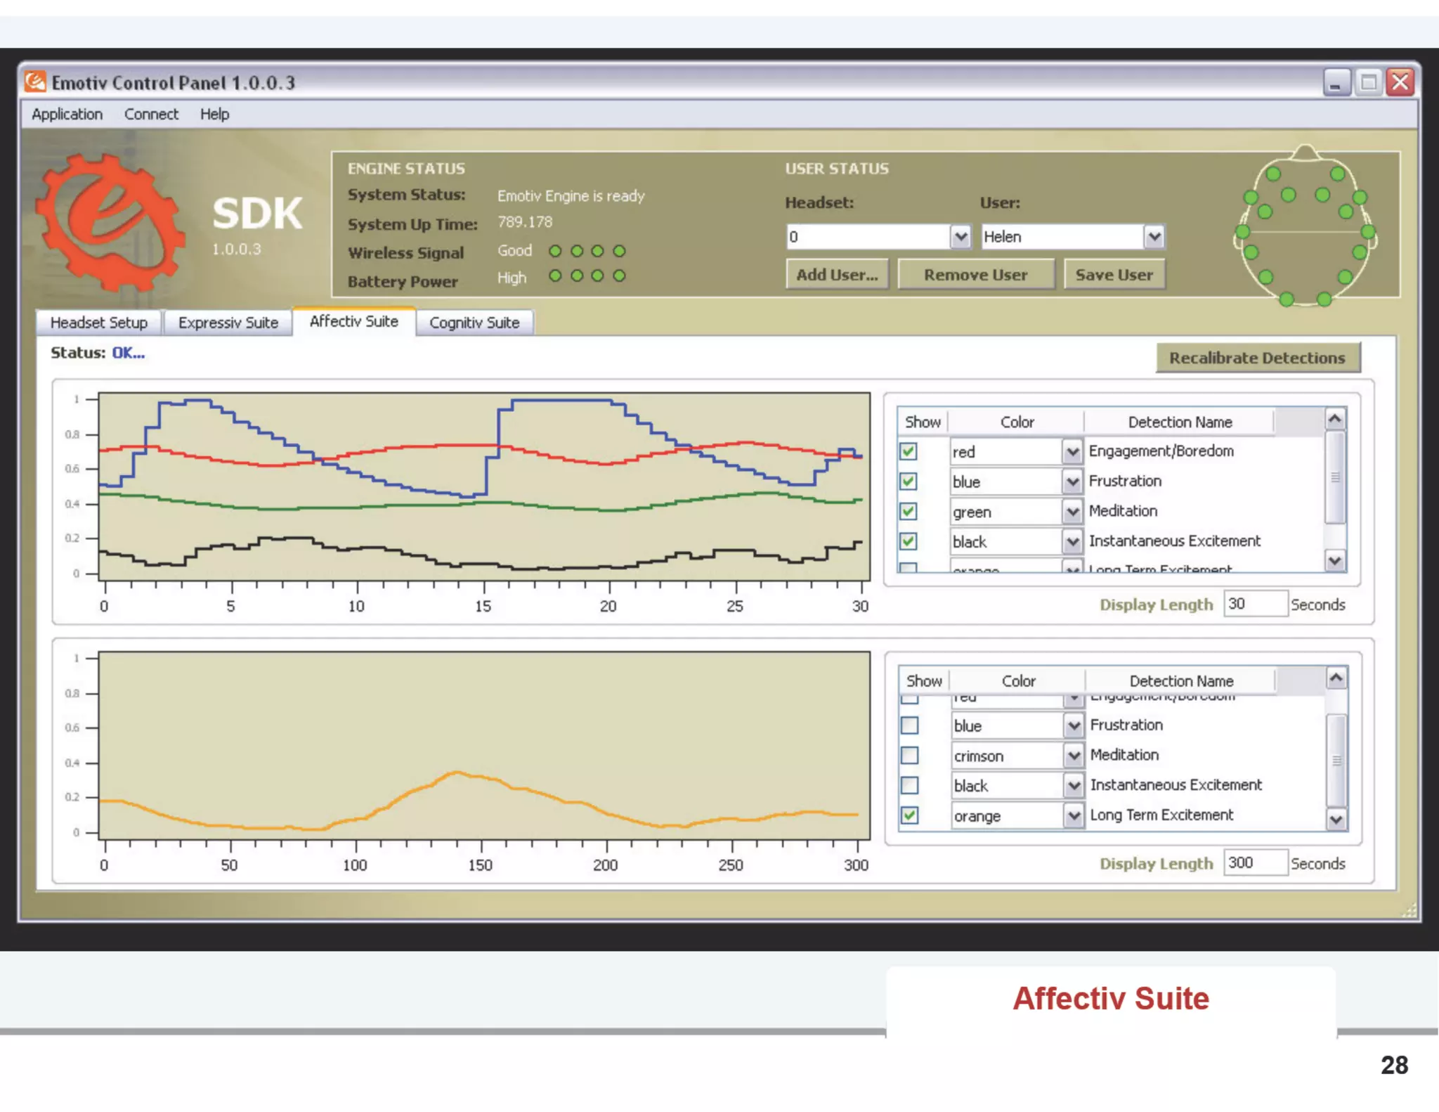This screenshot has height=1112, width=1439.
Task: Click Detection Name header in top list
Action: click(1180, 422)
